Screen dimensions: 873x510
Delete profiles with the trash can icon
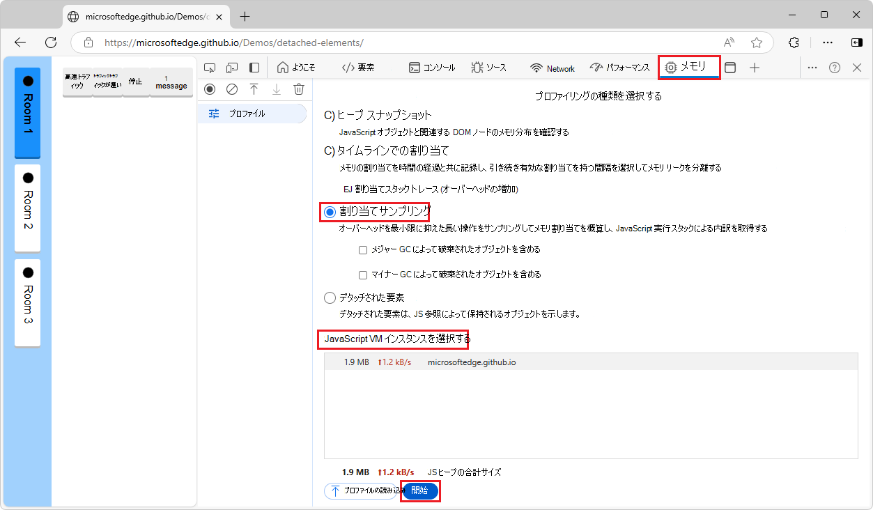(299, 89)
